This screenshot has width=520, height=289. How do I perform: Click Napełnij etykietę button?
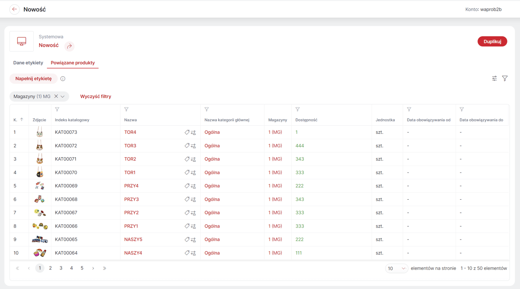pyautogui.click(x=33, y=79)
